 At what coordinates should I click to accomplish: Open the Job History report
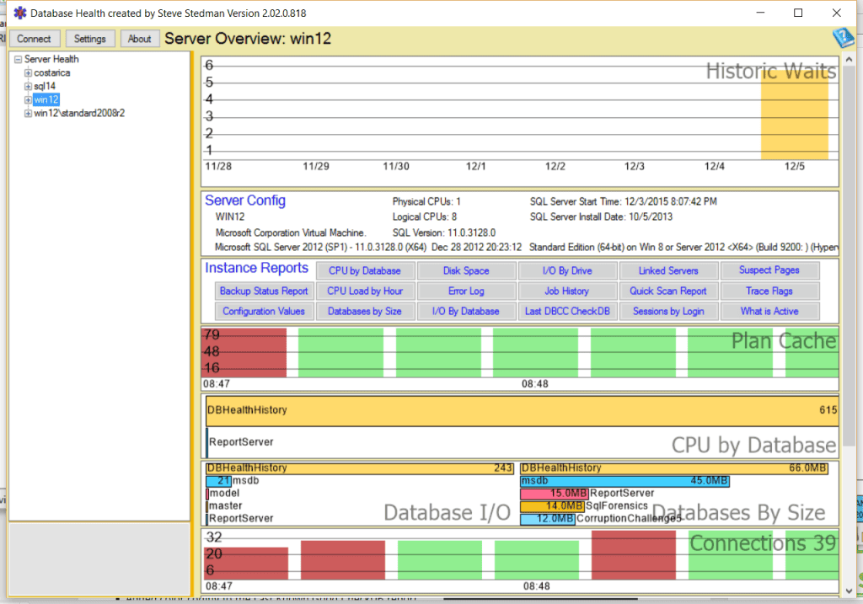(x=567, y=291)
